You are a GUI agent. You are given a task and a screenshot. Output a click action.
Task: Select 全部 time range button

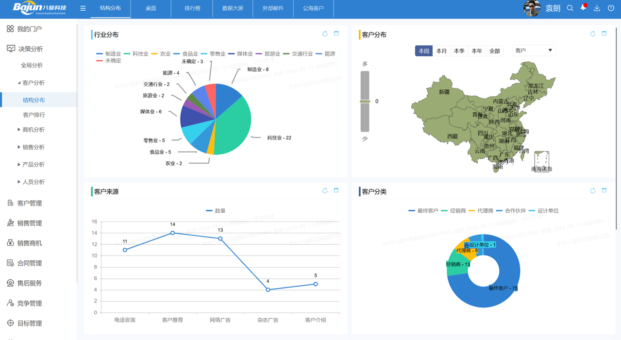pos(494,51)
